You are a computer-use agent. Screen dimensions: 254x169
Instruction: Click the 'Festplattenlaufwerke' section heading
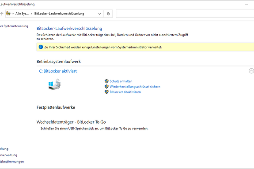(x=56, y=107)
